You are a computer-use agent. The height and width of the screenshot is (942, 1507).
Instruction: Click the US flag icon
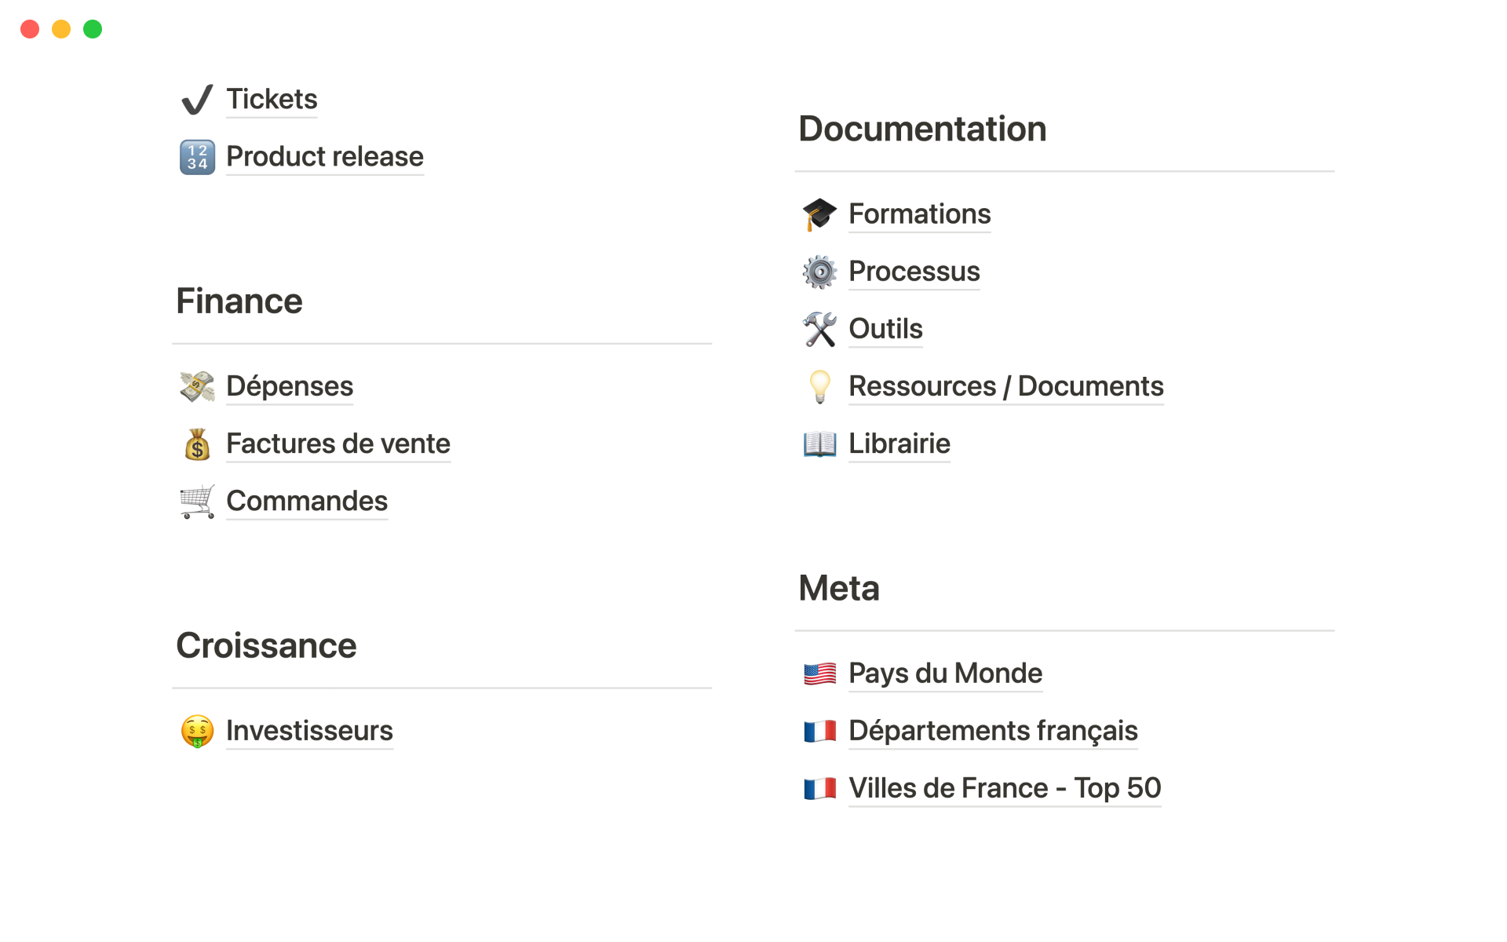[819, 674]
